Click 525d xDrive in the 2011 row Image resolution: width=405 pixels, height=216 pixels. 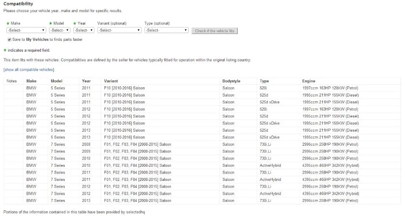(x=269, y=102)
